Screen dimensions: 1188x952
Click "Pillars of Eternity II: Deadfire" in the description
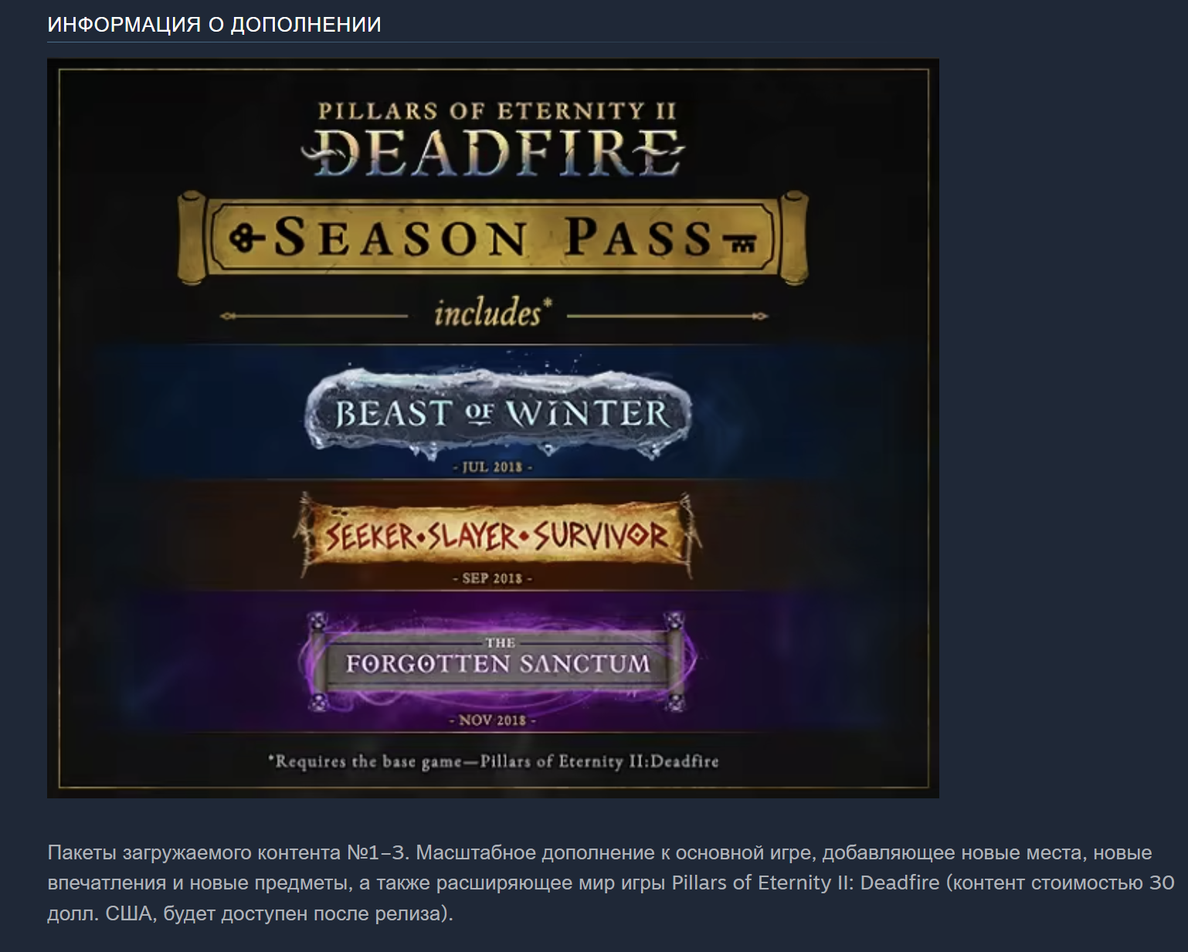click(806, 883)
